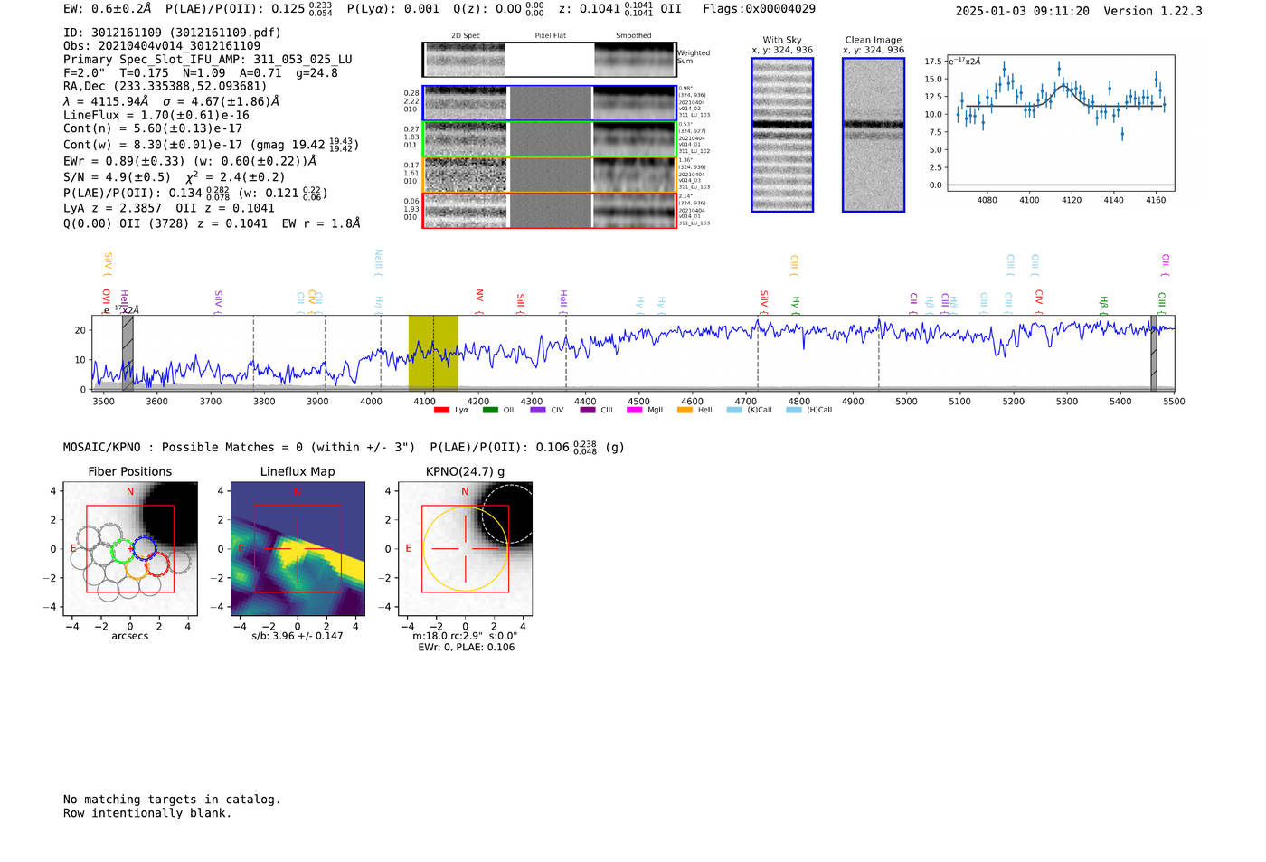The width and height of the screenshot is (1266, 862).
Task: Click the white dashed circle in KPNO image
Action: pos(509,514)
